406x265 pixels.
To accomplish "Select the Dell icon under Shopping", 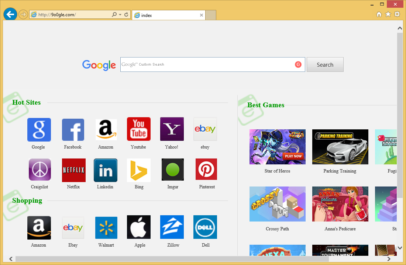I will pos(205,227).
